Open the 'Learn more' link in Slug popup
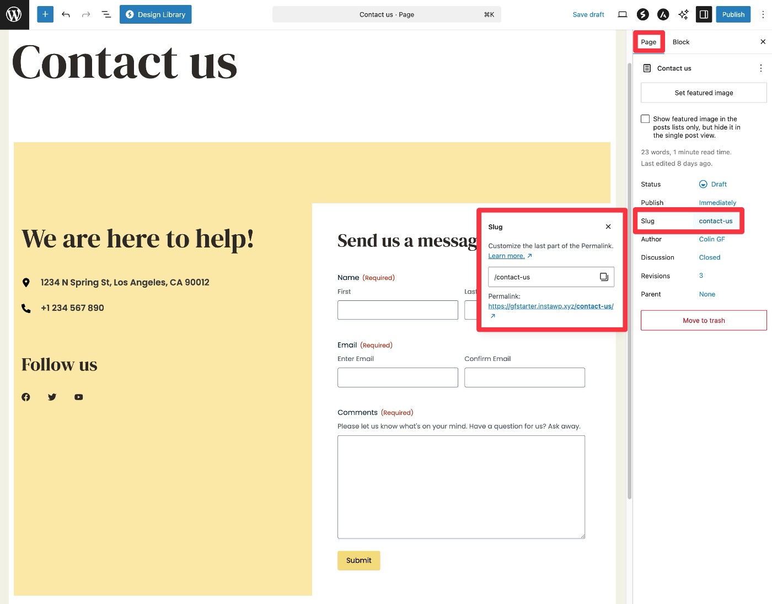The height and width of the screenshot is (604, 772). [x=506, y=256]
